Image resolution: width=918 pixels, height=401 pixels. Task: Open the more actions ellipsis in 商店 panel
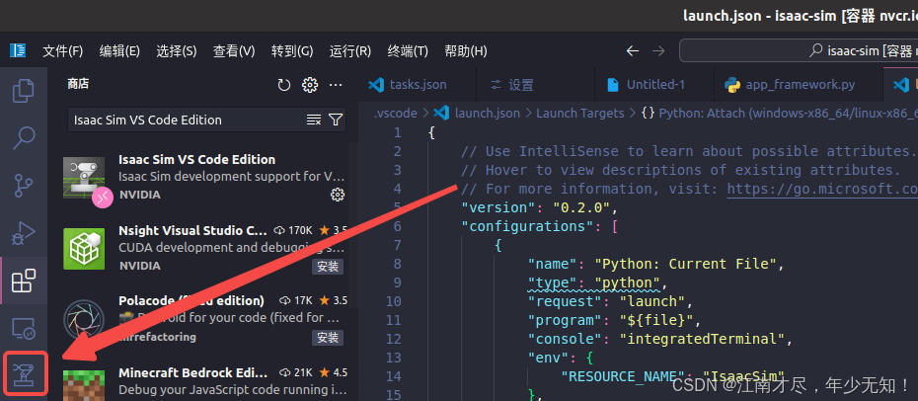click(x=336, y=86)
